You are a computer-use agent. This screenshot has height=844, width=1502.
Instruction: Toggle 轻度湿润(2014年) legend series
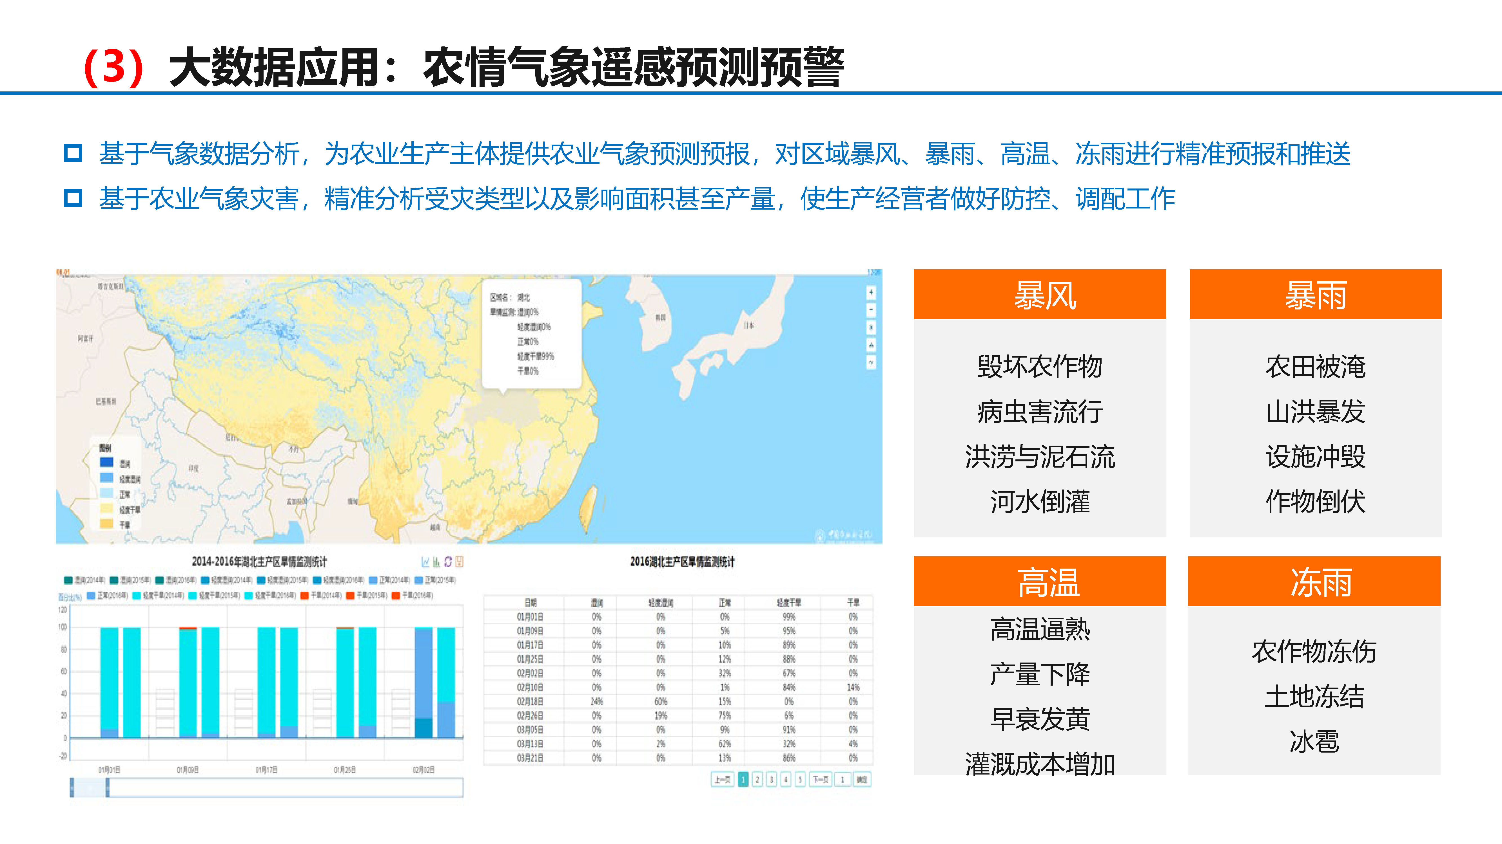[x=227, y=580]
